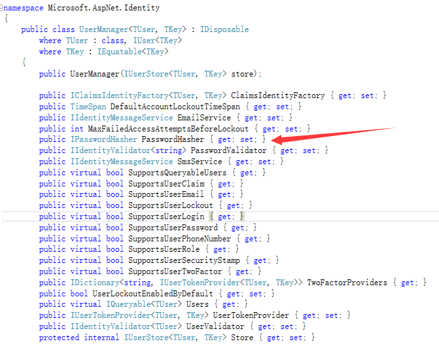Click Microsoft.AspNet.Identity namespace name

point(103,8)
